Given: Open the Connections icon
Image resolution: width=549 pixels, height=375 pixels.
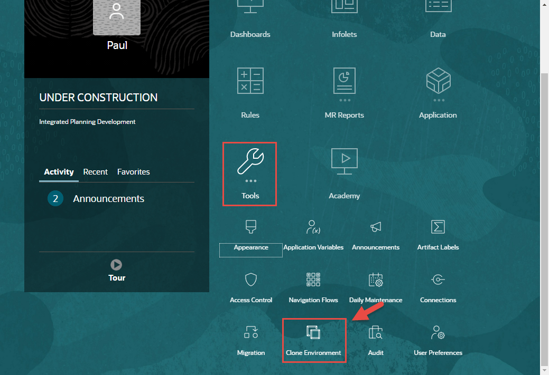Looking at the screenshot, I should pos(438,280).
